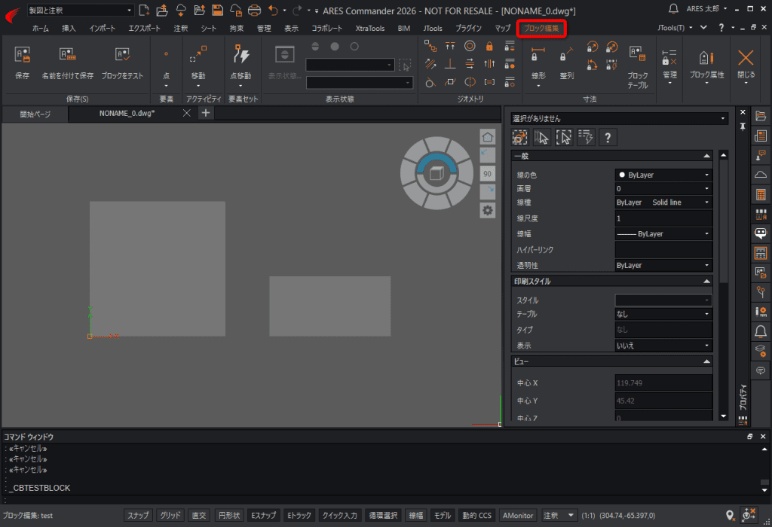Collapse the 印刷スタイル section
This screenshot has width=772, height=527.
[x=706, y=282]
